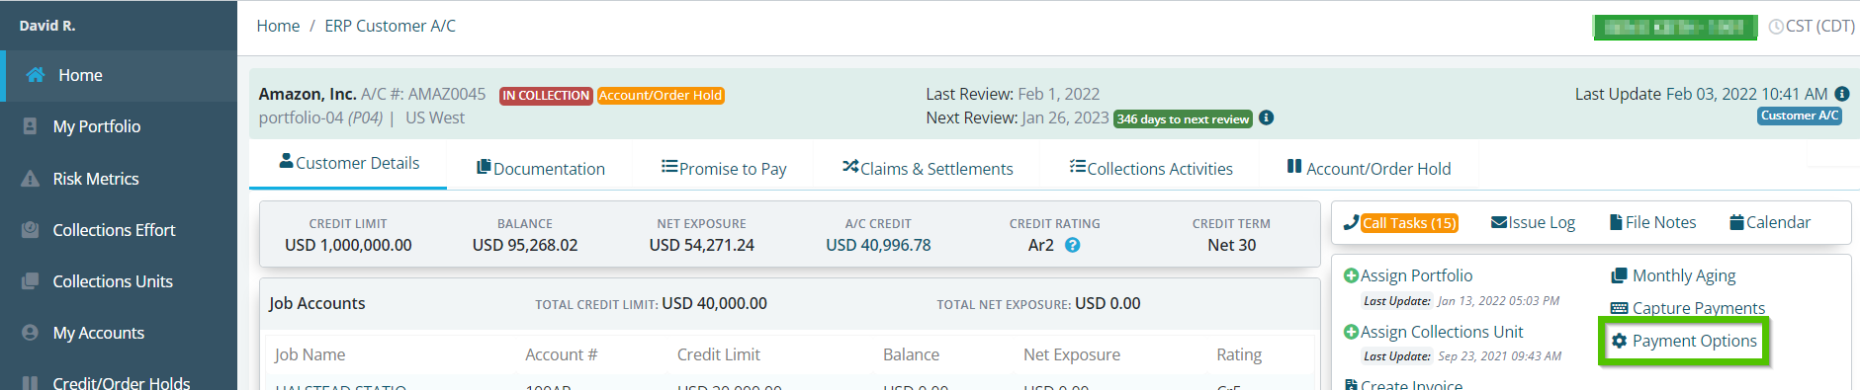Switch to the Documentation tab

[x=541, y=169]
